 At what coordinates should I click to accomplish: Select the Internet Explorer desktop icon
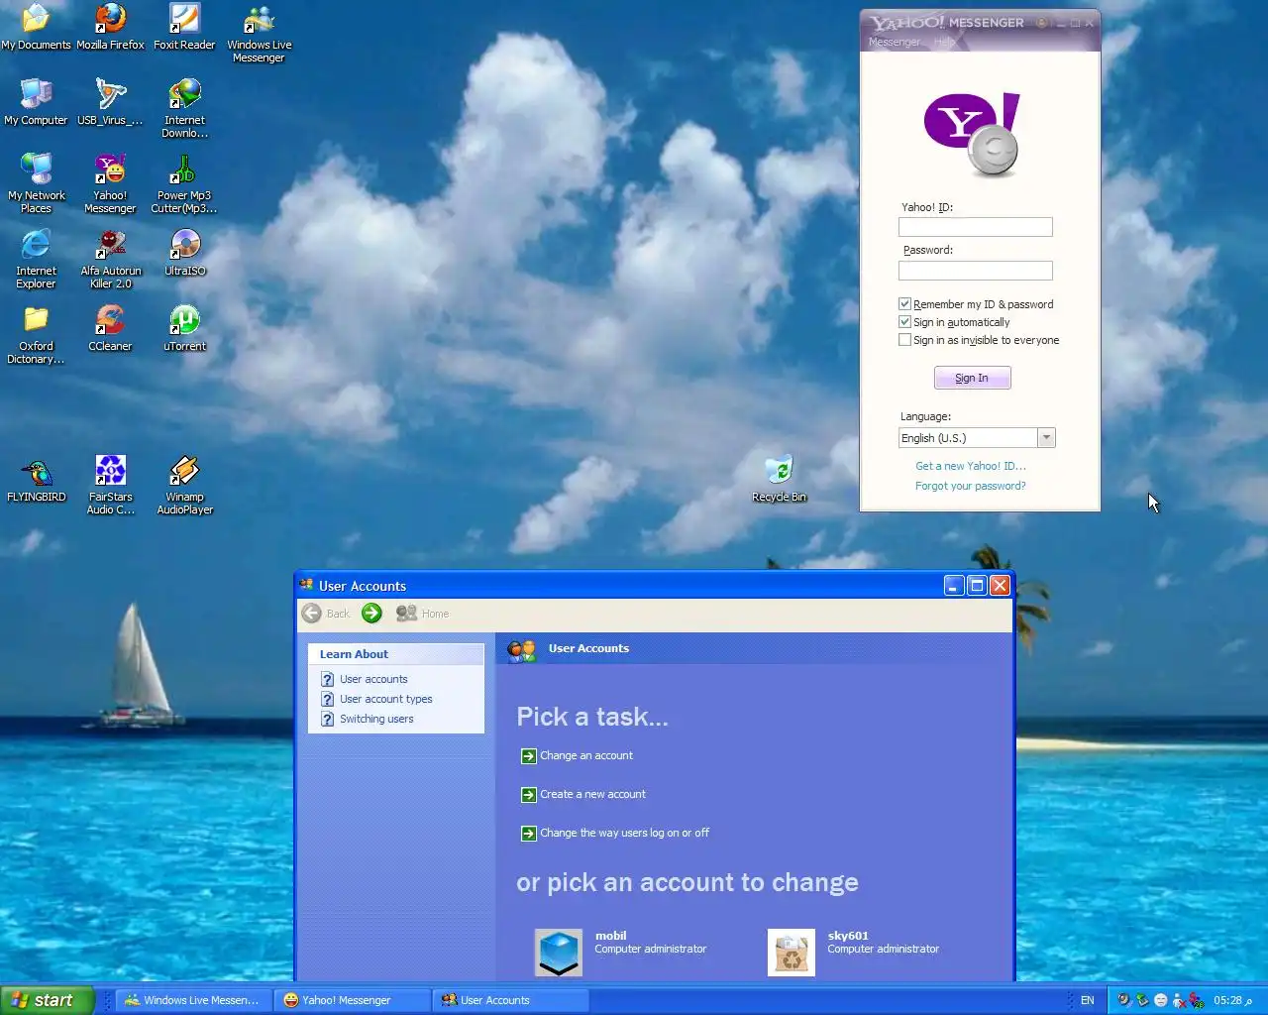tap(36, 259)
